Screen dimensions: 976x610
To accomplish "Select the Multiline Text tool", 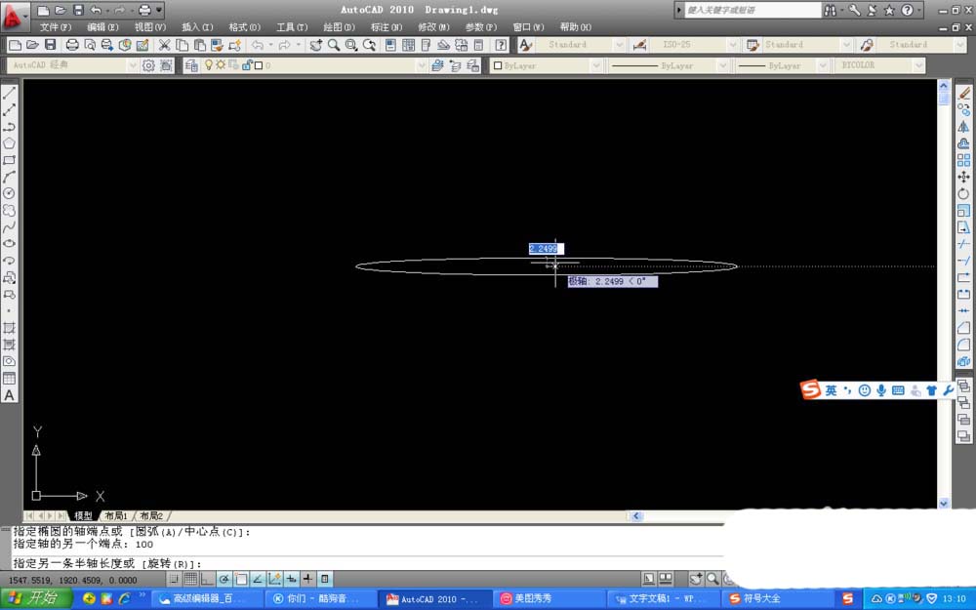I will click(x=10, y=395).
